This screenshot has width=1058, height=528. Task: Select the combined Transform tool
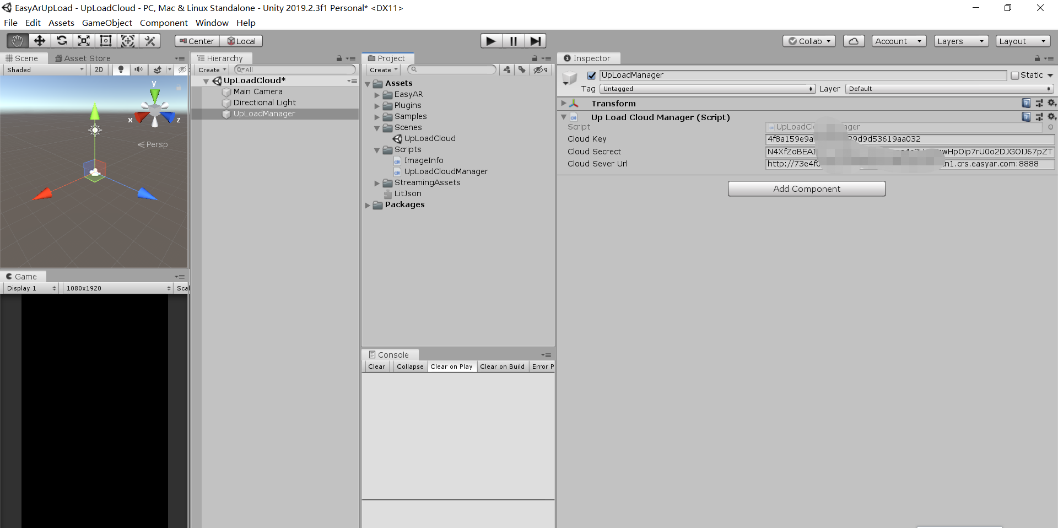(128, 41)
